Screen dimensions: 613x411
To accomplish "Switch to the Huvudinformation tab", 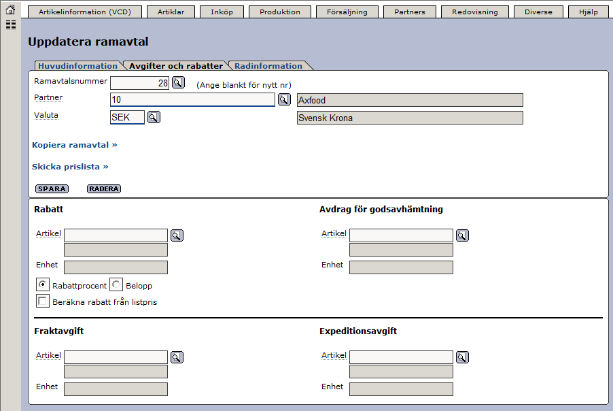I will pos(77,66).
